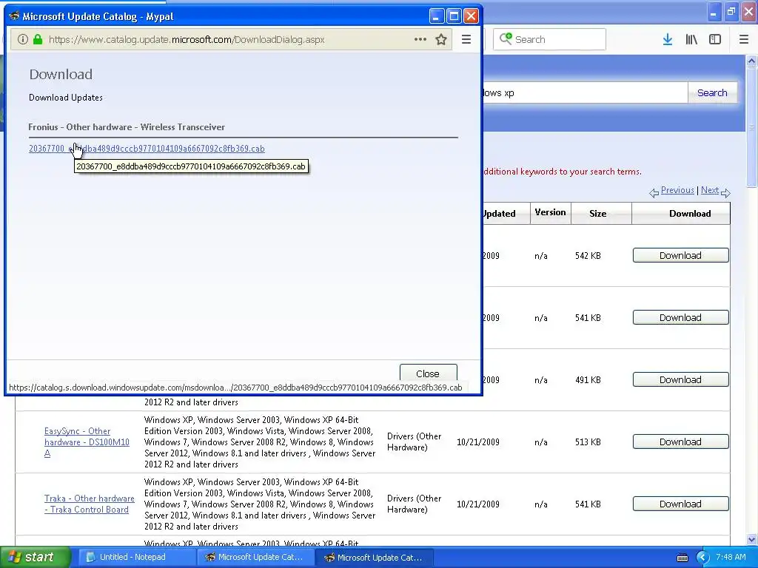This screenshot has width=758, height=568.
Task: Download the EasySync DS100M10 driver
Action: point(681,442)
